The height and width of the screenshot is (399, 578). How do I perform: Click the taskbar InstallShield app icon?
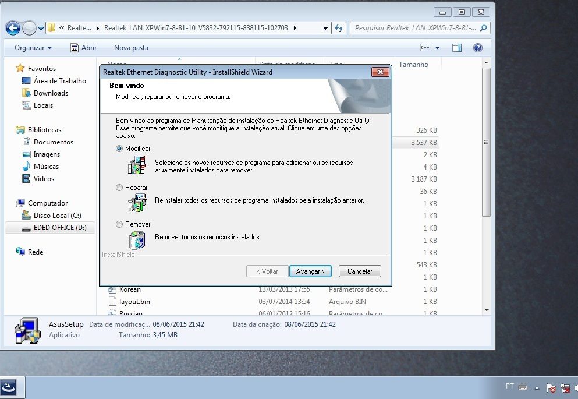tap(9, 387)
